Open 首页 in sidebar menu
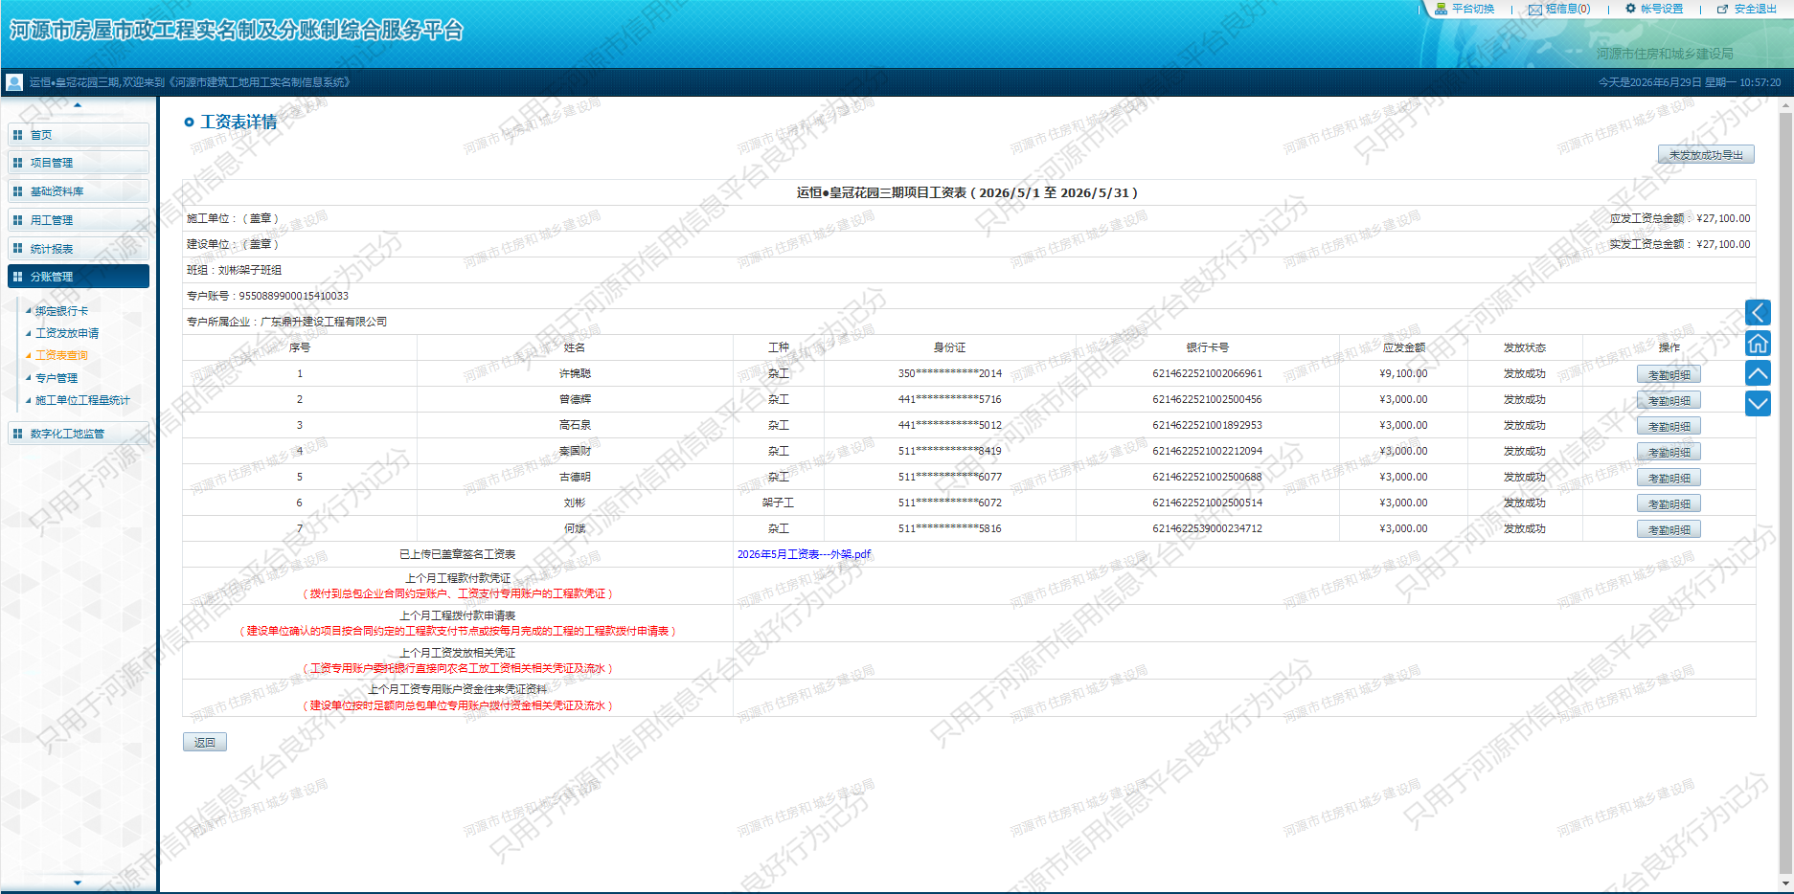 pyautogui.click(x=79, y=135)
